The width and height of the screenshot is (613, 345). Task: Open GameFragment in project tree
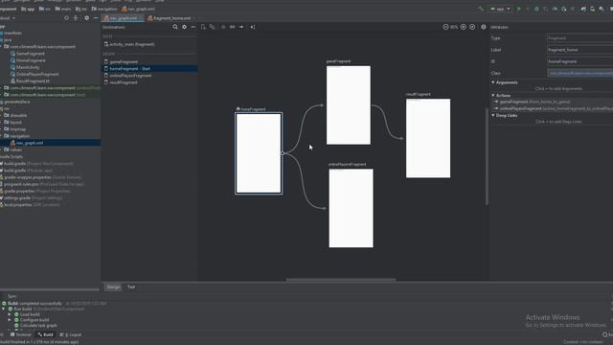point(31,54)
